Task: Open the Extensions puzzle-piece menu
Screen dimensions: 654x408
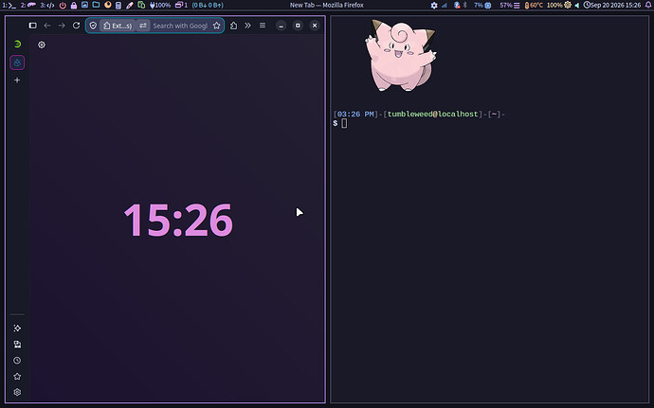Action: click(233, 26)
